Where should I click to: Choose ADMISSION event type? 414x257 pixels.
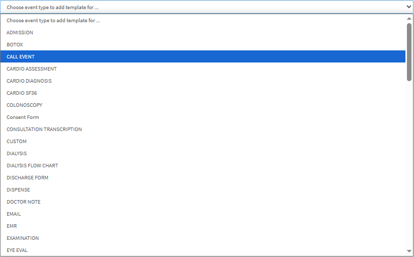[x=203, y=32]
